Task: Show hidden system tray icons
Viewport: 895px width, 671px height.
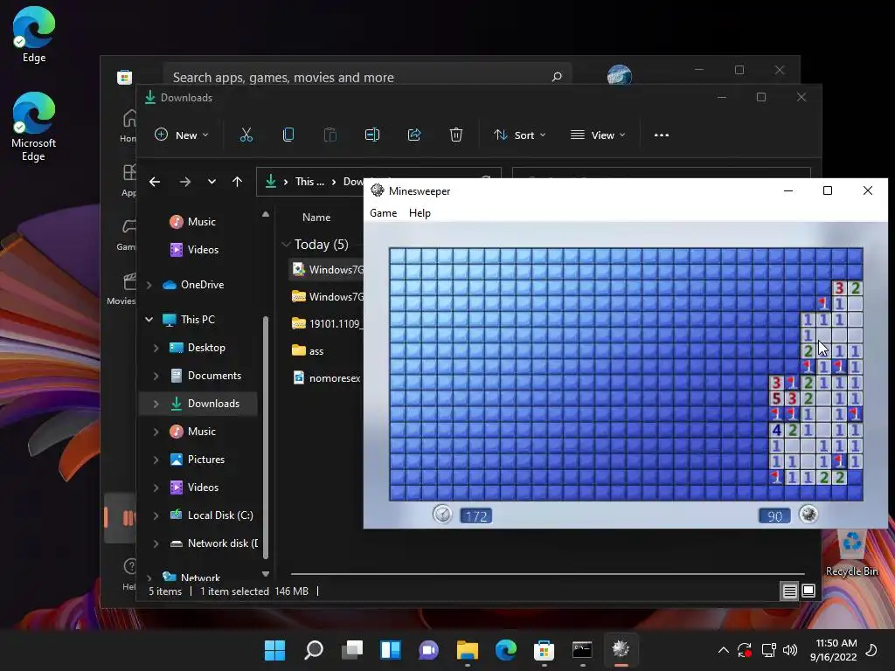Action: coord(723,649)
